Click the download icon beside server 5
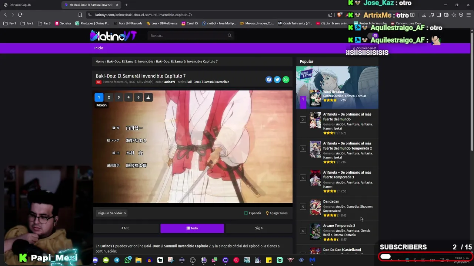 [x=148, y=97]
